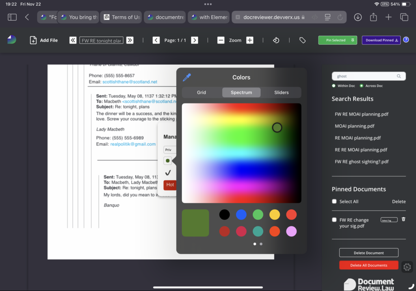Open the help question mark icon
The width and height of the screenshot is (416, 291).
(x=406, y=40)
